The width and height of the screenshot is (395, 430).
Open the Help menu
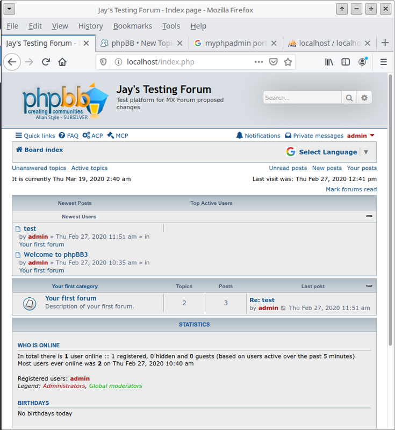click(198, 26)
